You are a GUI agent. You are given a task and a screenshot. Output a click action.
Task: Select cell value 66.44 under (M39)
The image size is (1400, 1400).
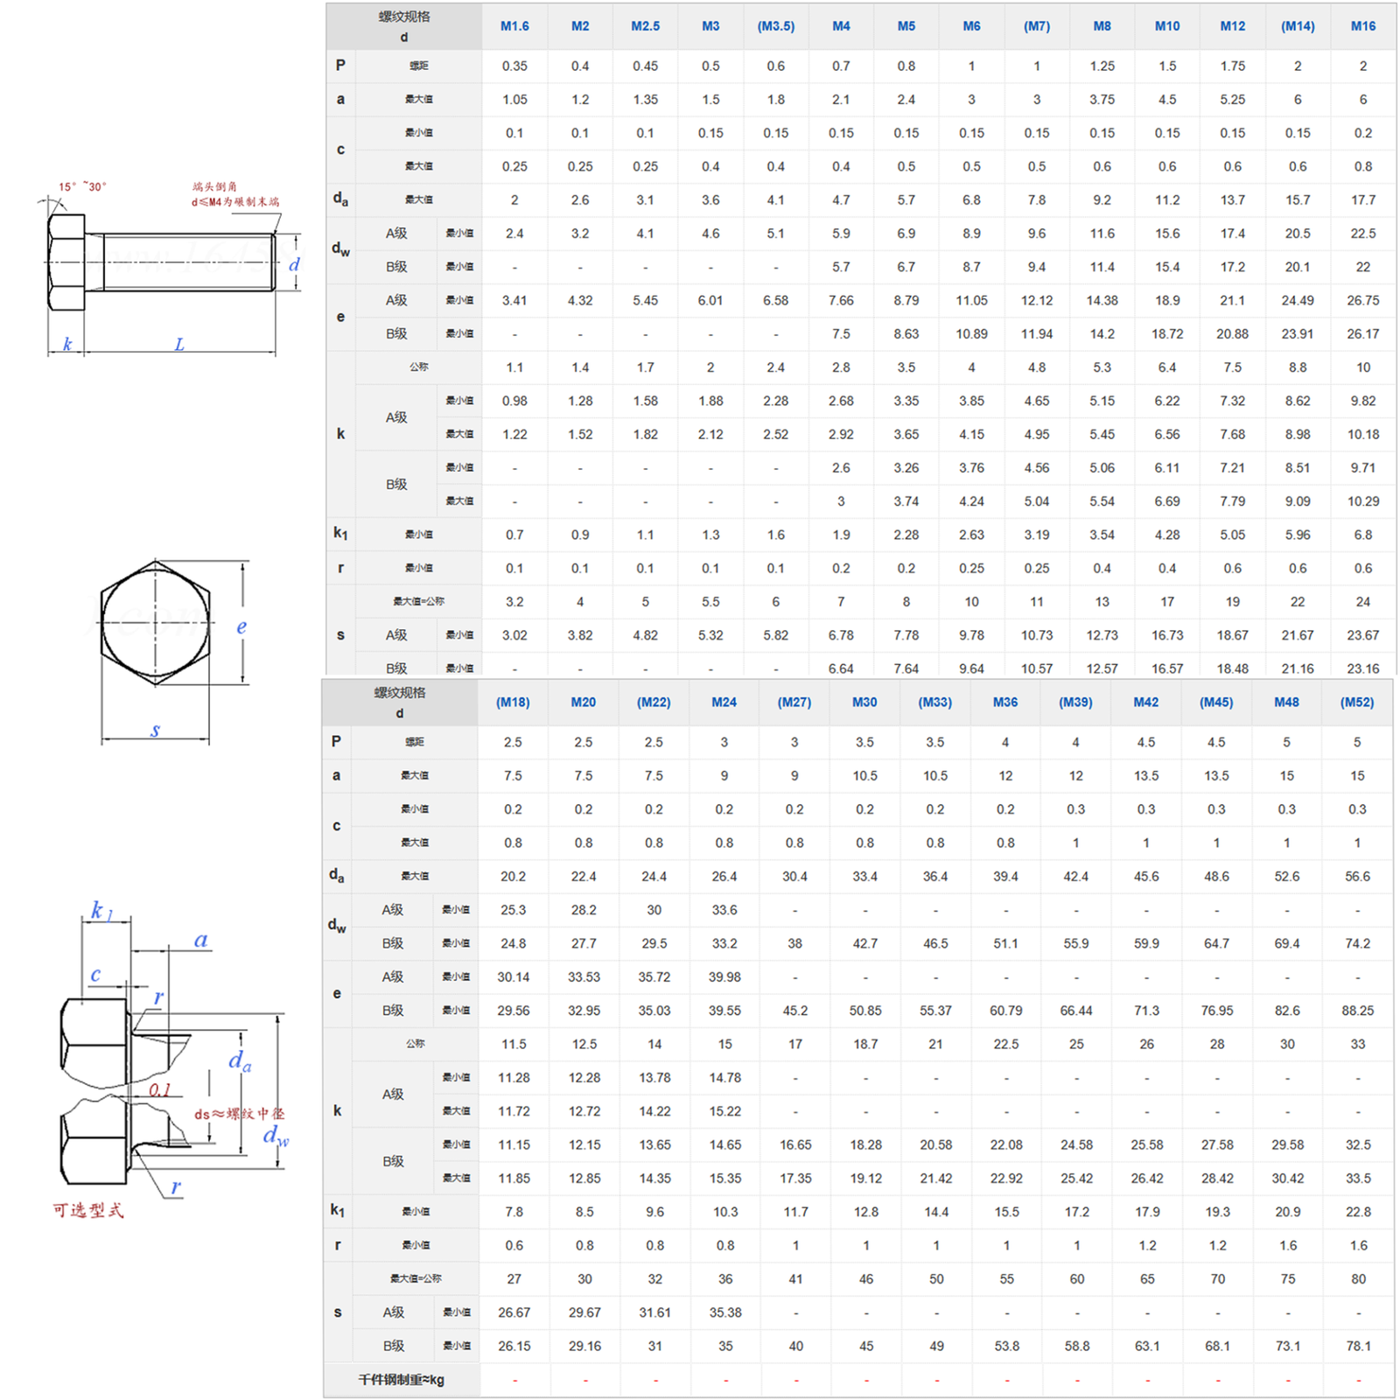tap(1075, 1011)
